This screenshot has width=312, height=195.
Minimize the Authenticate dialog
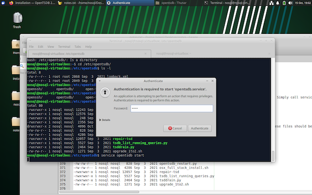[x=207, y=81]
